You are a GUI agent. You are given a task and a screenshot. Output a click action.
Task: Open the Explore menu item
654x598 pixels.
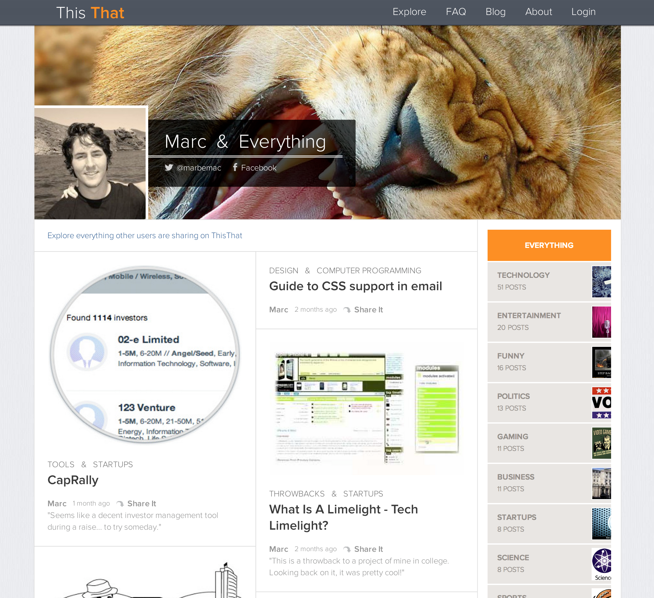click(409, 12)
